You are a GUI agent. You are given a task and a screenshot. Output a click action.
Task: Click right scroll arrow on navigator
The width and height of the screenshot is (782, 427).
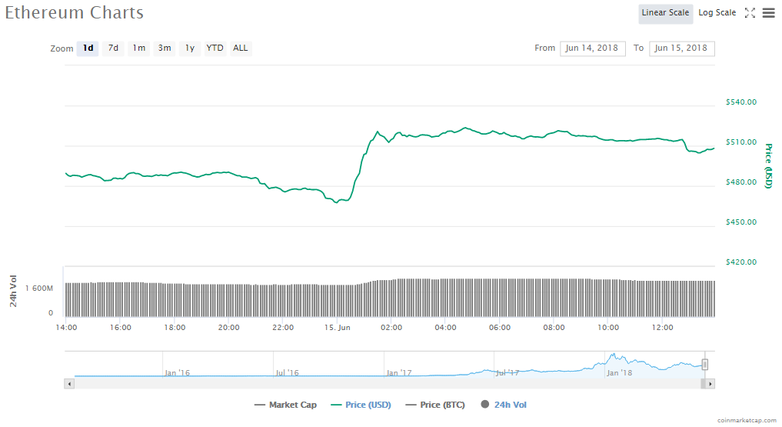(x=710, y=383)
